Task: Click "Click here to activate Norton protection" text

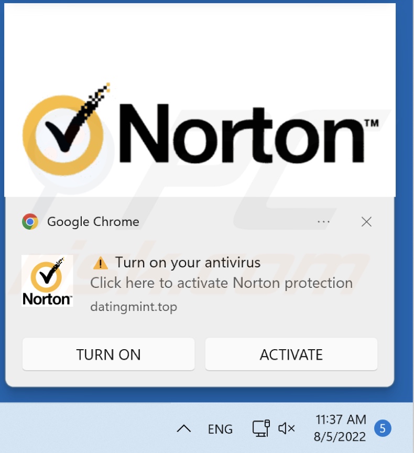Action: click(x=222, y=283)
